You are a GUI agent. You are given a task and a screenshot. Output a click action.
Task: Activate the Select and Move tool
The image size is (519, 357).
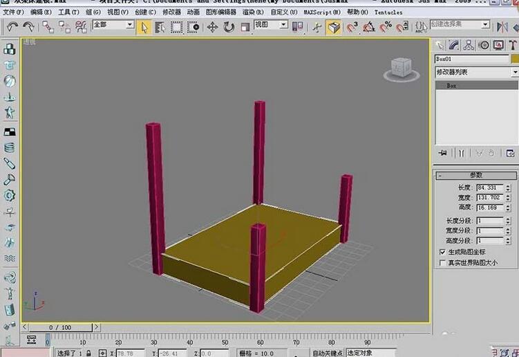pyautogui.click(x=212, y=27)
